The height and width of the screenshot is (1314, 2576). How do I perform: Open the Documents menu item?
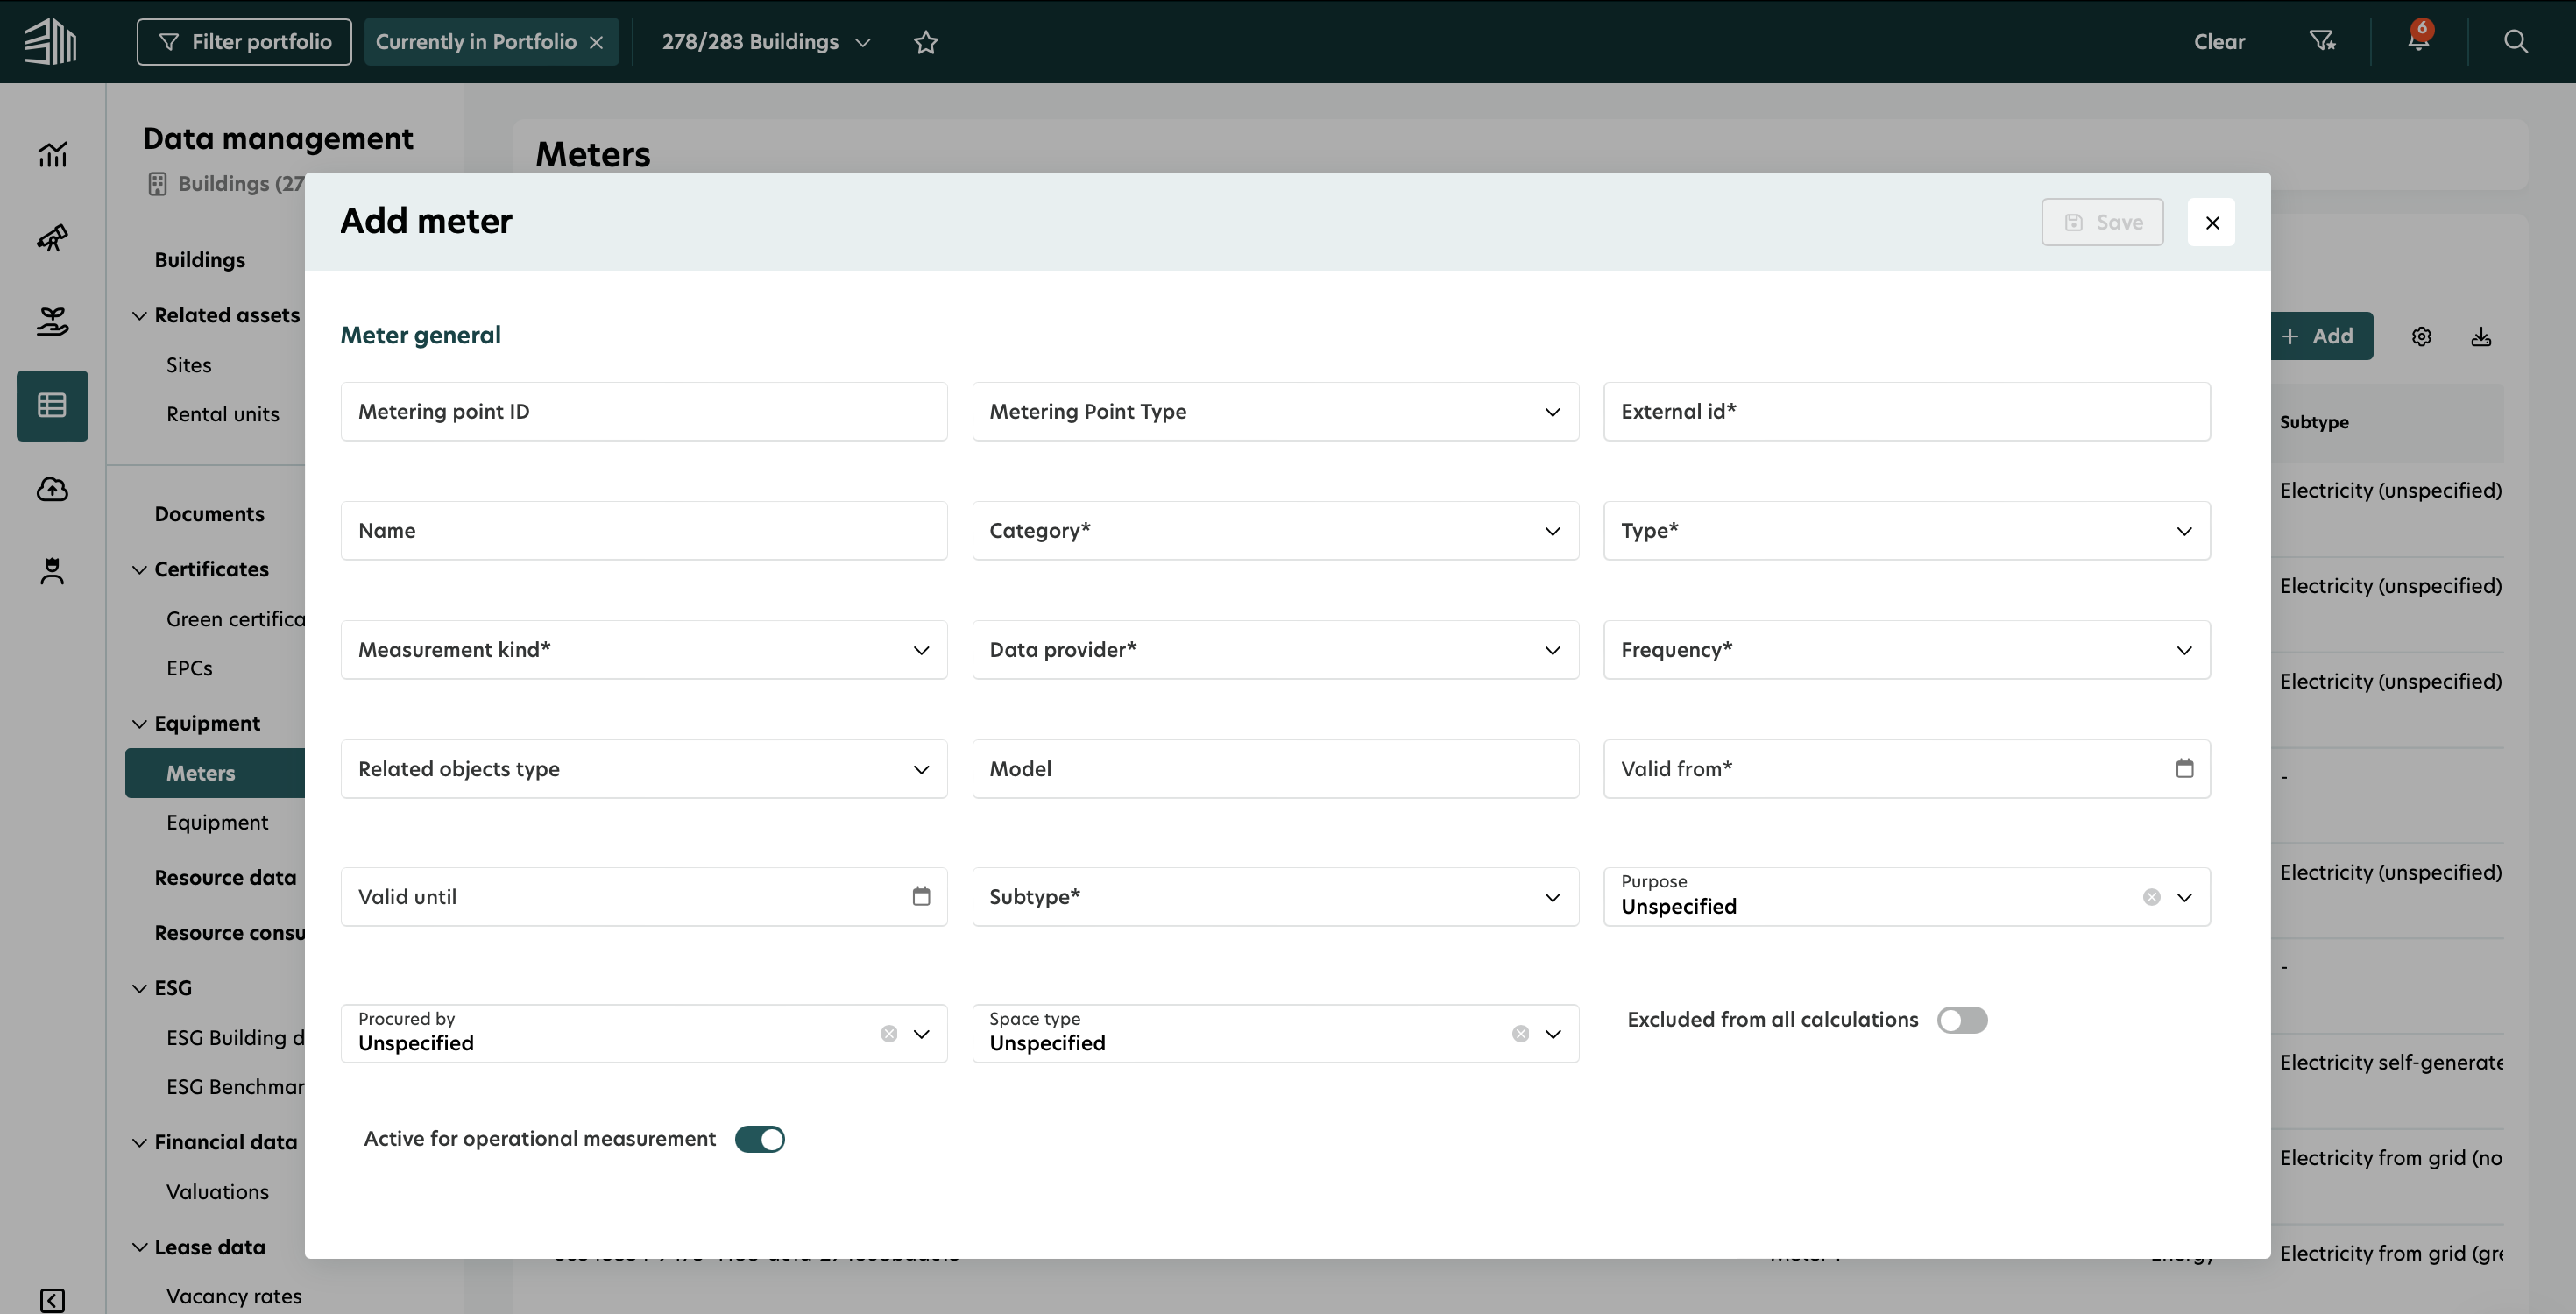click(209, 514)
